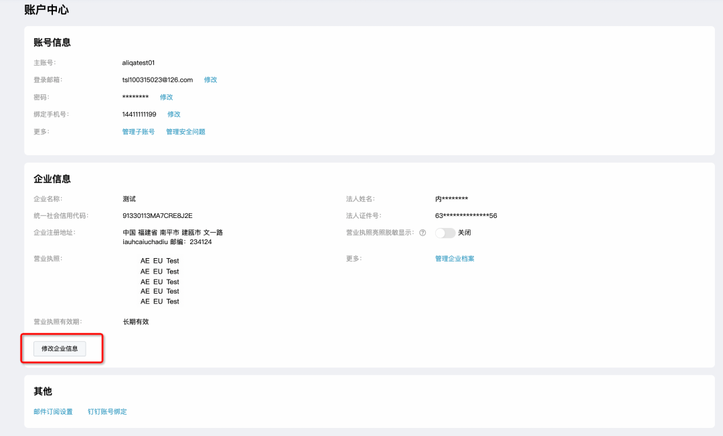The height and width of the screenshot is (436, 723).
Task: Click the 账户中心 page title
Action: 46,9
